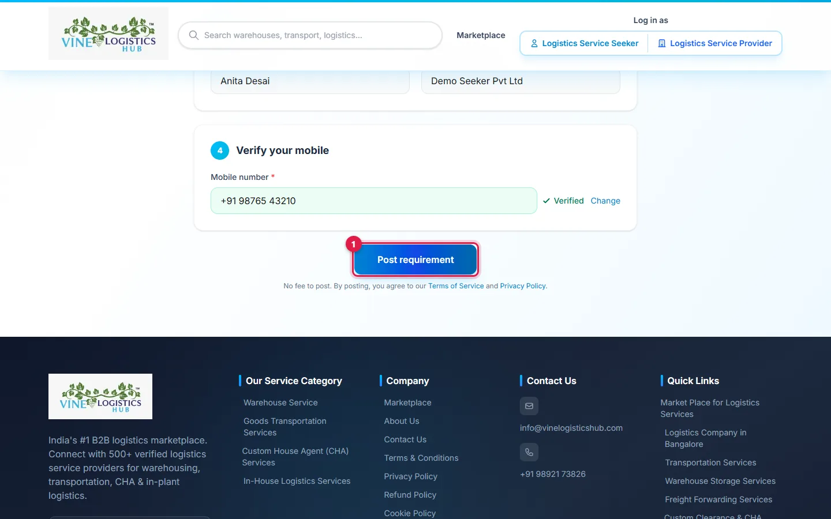Open the About Us footer link
The image size is (831, 519).
coord(402,421)
